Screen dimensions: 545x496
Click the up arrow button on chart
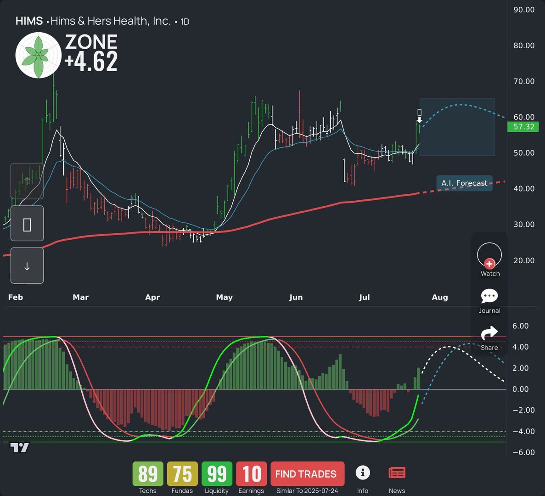(x=27, y=181)
